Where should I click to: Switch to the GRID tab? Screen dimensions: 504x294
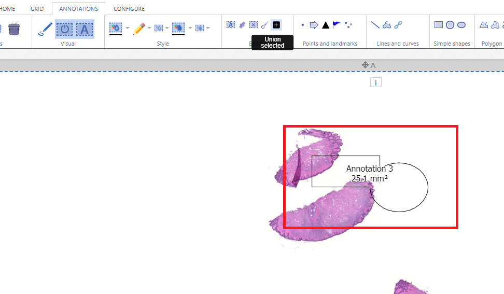click(37, 9)
